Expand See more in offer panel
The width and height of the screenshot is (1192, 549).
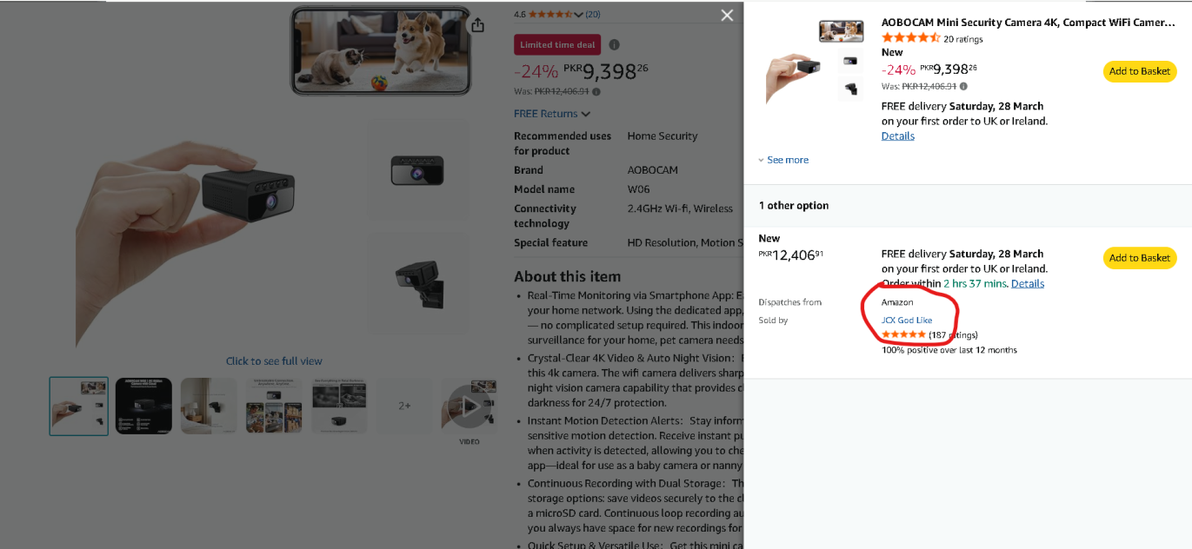(783, 160)
